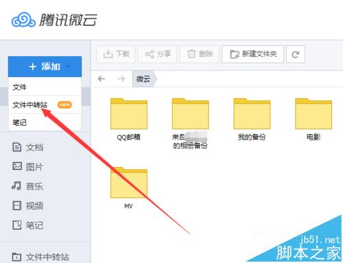Viewport: 343px width, 263px height.
Task: Choose 笔记 from the add menu
Action: (x=45, y=123)
